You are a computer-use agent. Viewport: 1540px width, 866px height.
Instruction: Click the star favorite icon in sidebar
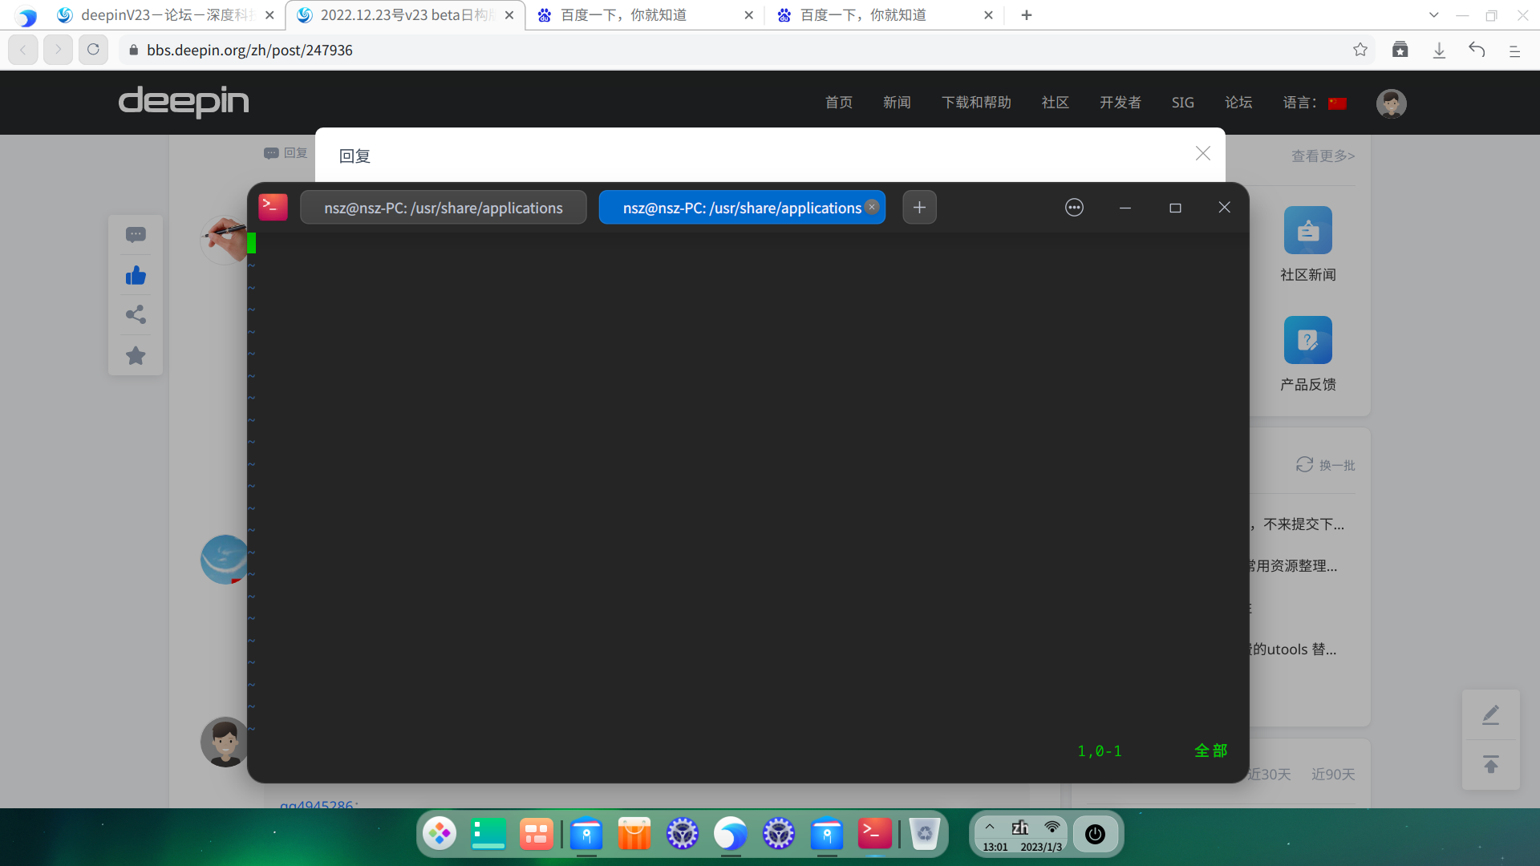pos(136,355)
